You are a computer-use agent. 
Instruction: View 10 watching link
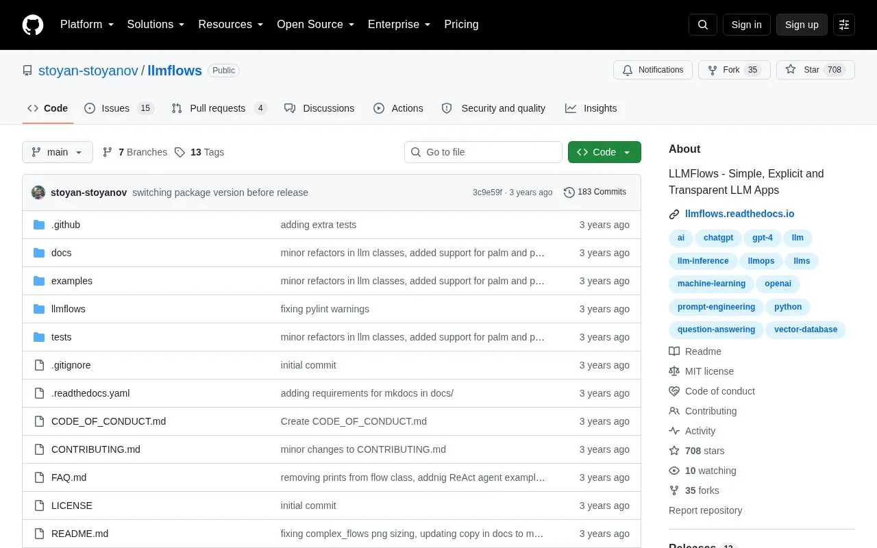[702, 471]
